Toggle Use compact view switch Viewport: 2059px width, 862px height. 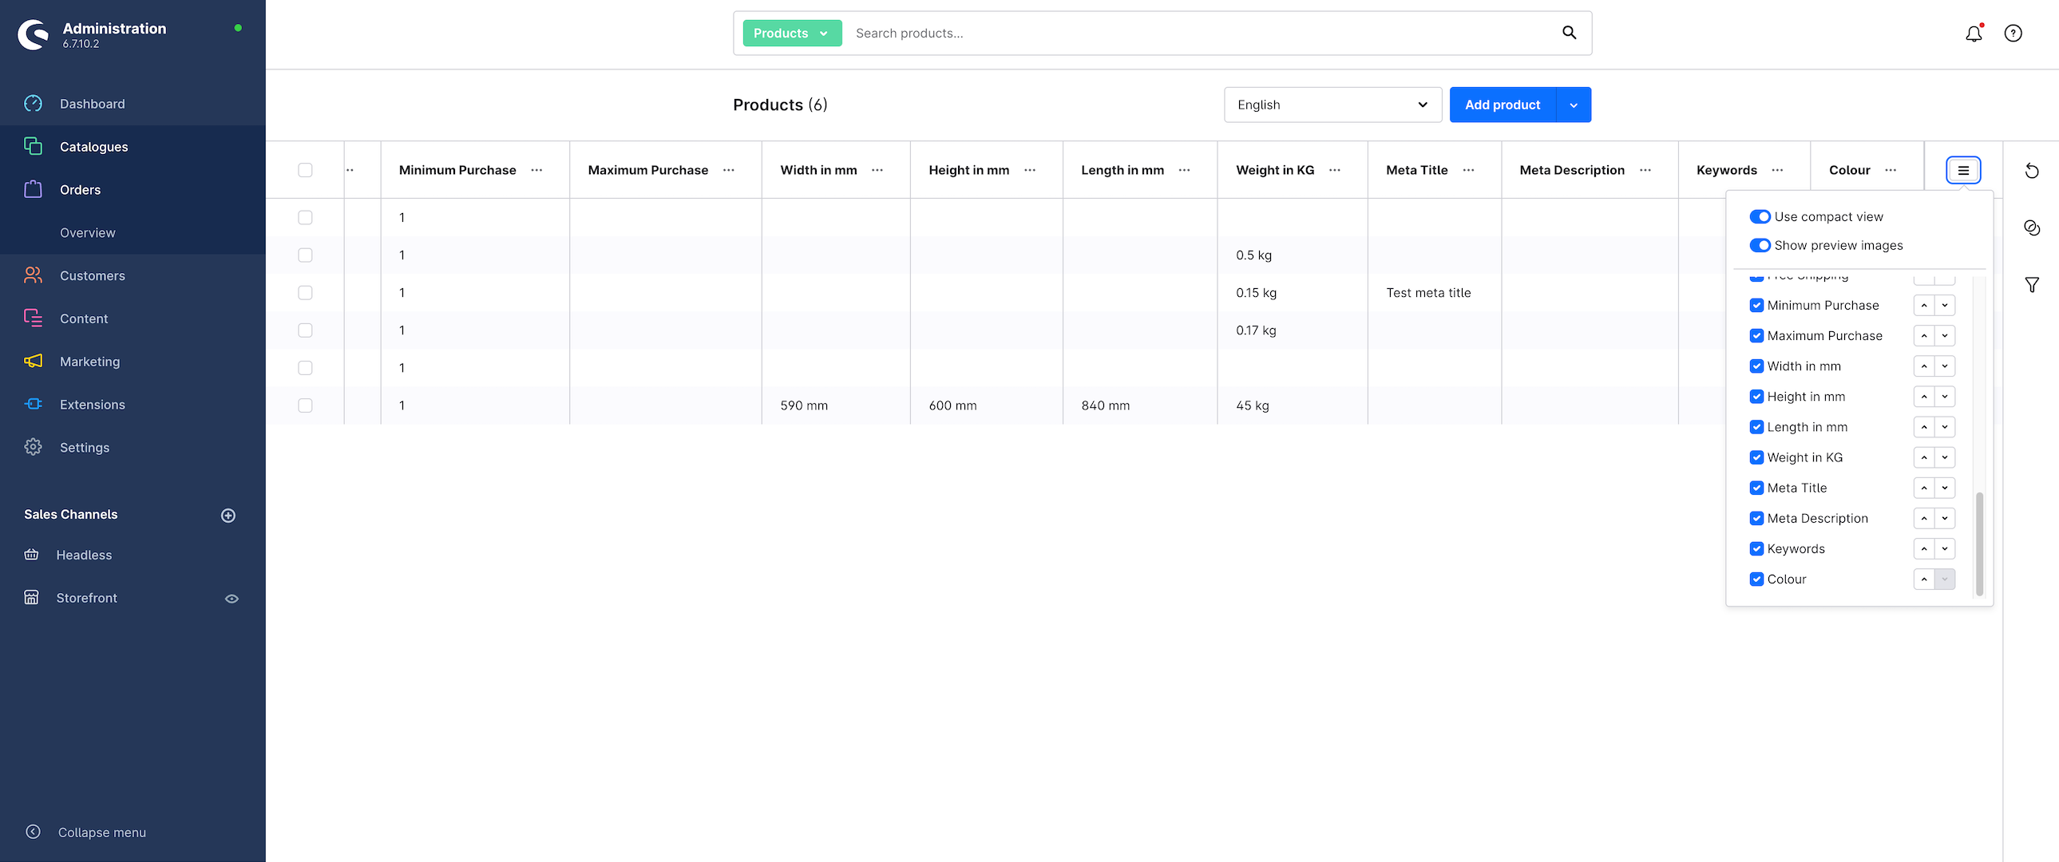click(x=1760, y=216)
